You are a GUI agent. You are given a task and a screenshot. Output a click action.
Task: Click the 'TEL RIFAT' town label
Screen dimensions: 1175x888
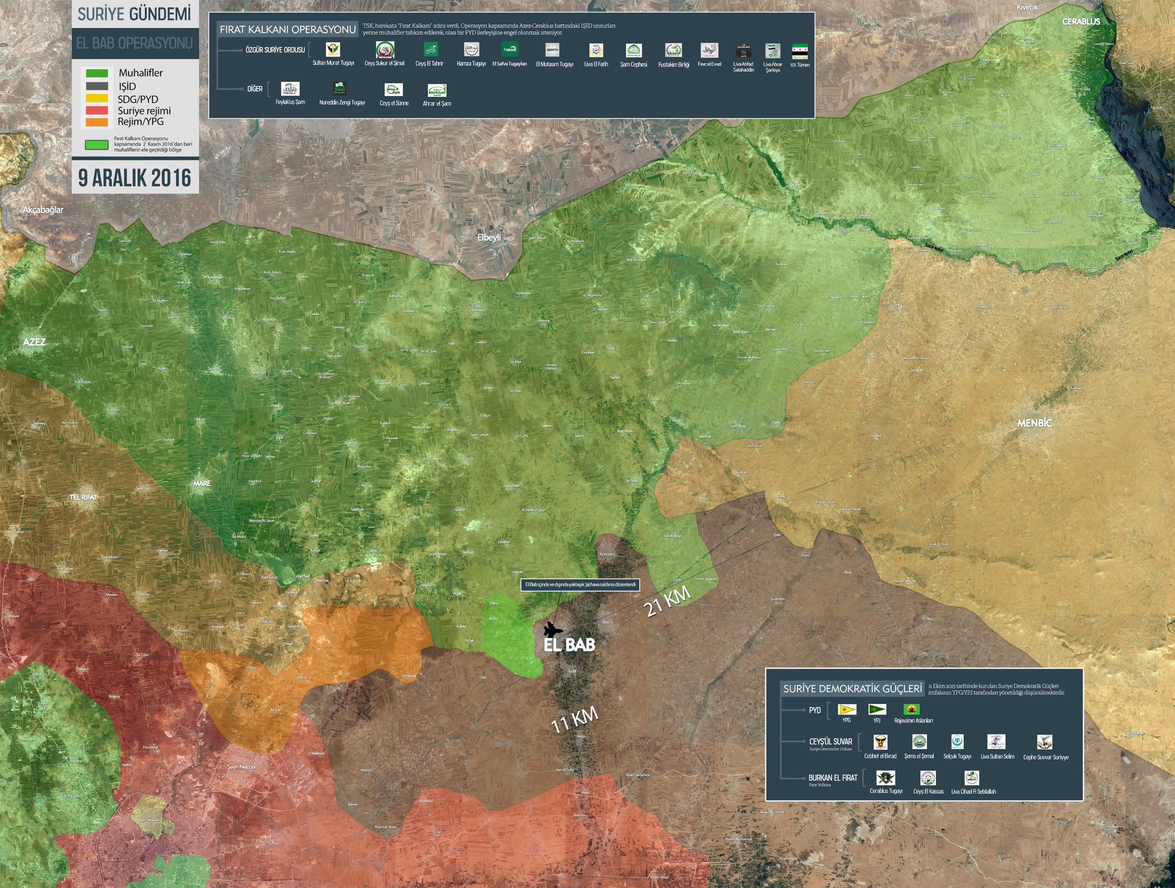point(83,497)
